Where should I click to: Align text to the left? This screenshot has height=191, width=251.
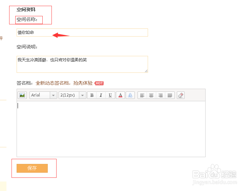tap(142, 95)
